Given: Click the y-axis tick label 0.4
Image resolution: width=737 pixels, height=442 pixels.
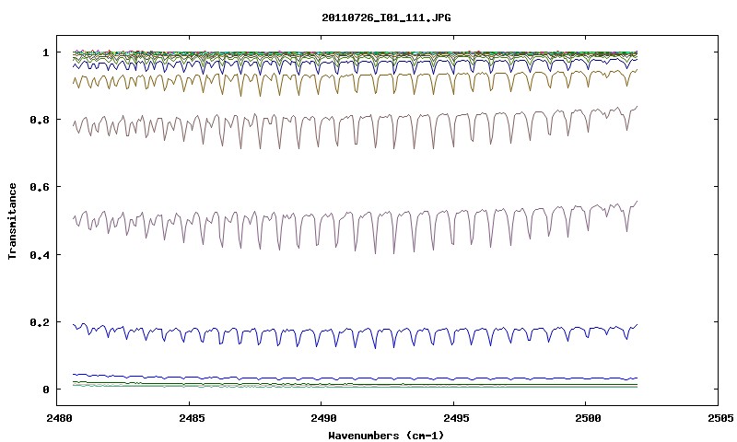Looking at the screenshot, I should (x=40, y=255).
